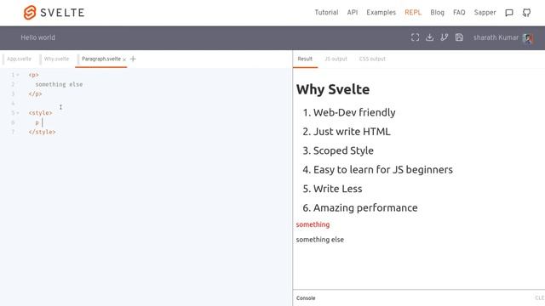This screenshot has height=306, width=545.
Task: Open the GitHub icon in the navbar
Action: coord(526,13)
